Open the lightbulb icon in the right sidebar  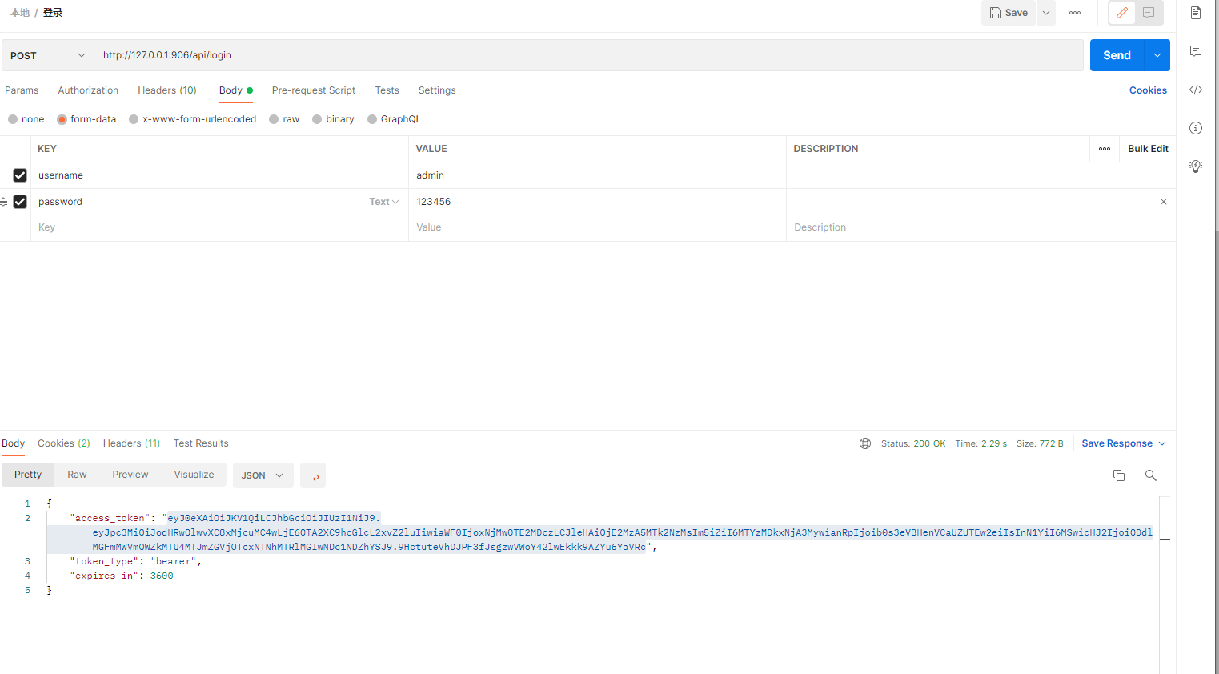coord(1196,166)
